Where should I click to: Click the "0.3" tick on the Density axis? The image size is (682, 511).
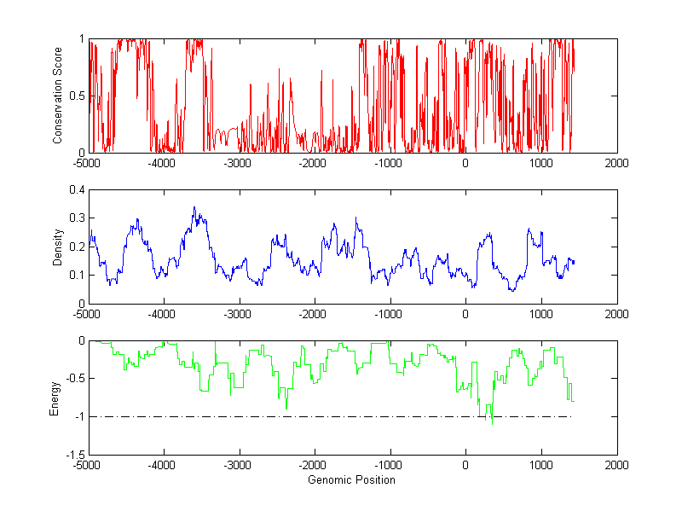tap(75, 218)
